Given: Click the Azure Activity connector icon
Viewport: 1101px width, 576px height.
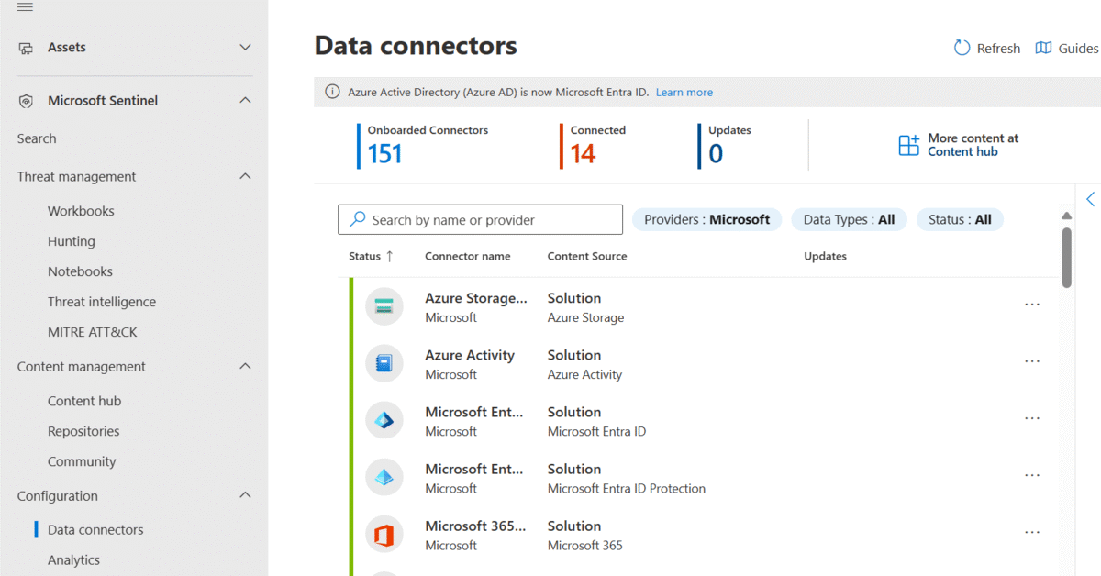Looking at the screenshot, I should [384, 363].
